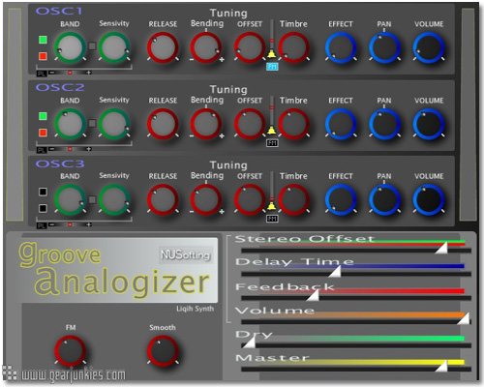Click the OSC2 Timbre red knob
Image resolution: width=484 pixels, height=387 pixels.
pyautogui.click(x=293, y=124)
